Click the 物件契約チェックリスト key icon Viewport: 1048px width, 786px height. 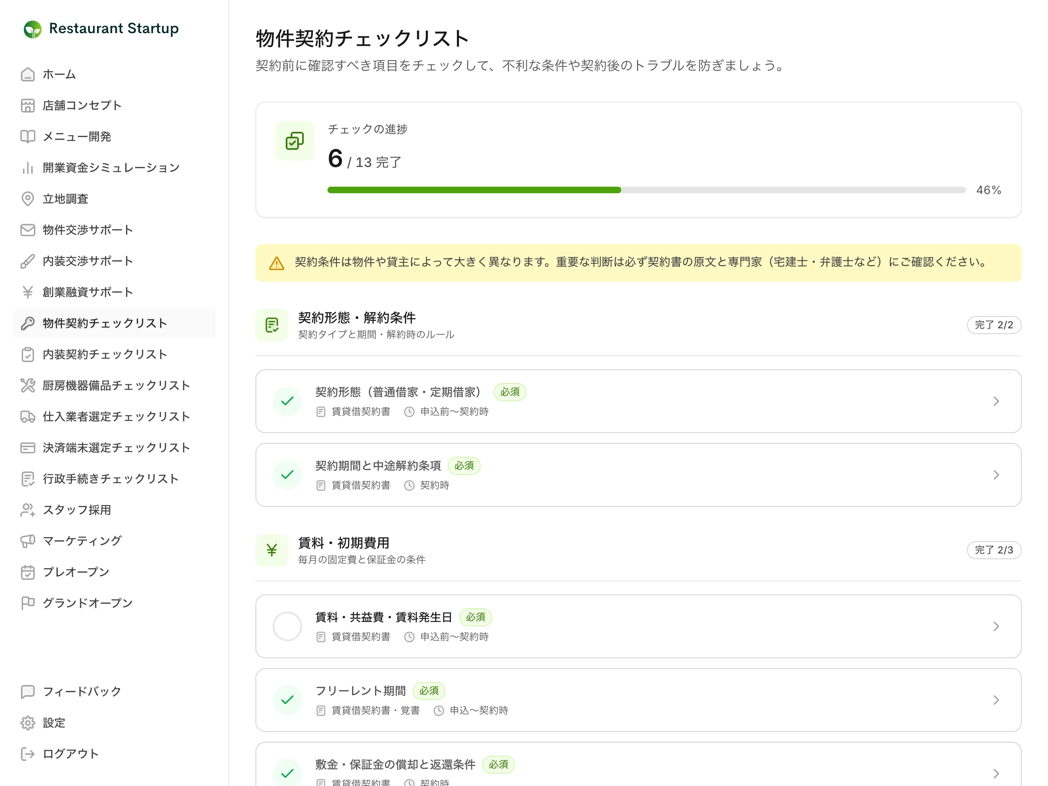pos(28,323)
